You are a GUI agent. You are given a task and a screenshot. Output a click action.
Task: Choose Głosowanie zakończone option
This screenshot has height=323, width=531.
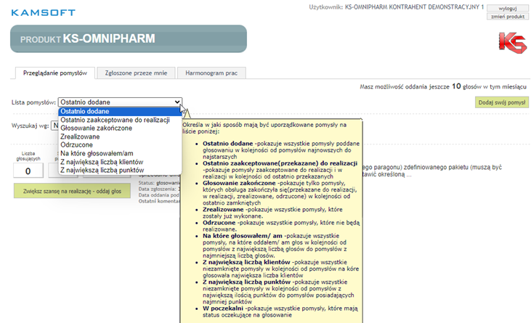pos(120,128)
